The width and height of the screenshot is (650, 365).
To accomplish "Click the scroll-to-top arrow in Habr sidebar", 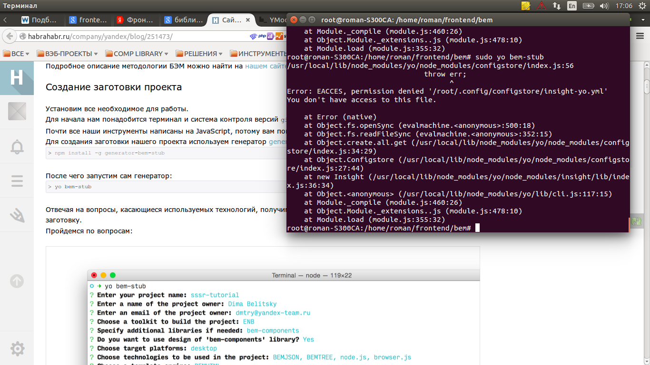I will (17, 281).
